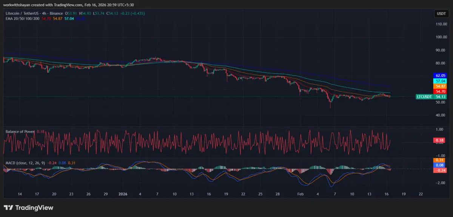Click the blue 62.05 EMA price tag
The width and height of the screenshot is (453, 217).
coord(440,76)
